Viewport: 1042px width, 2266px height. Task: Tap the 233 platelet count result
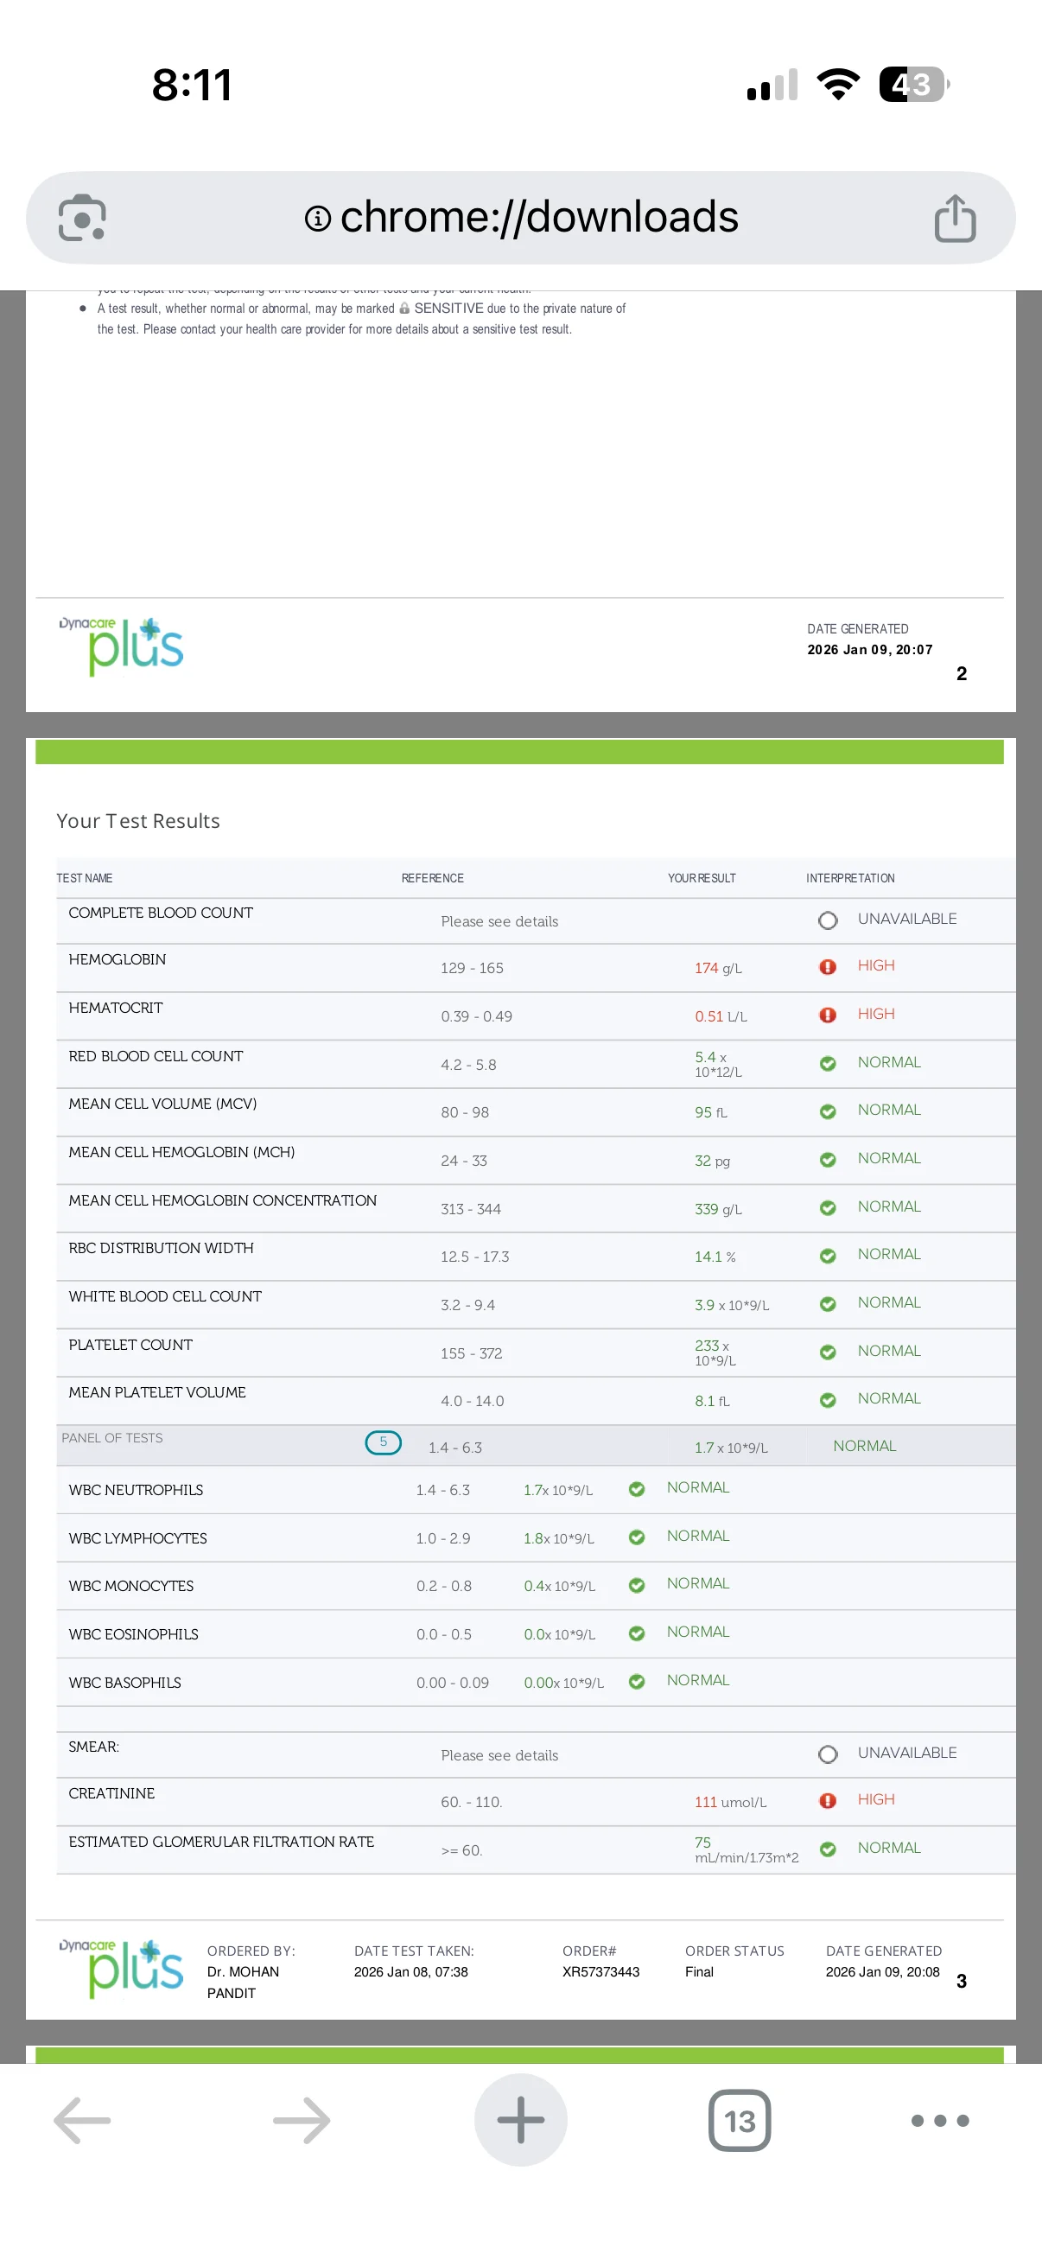(x=715, y=1352)
